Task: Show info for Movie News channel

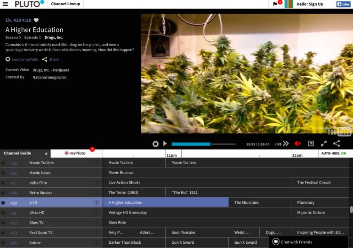Action: click(96, 173)
